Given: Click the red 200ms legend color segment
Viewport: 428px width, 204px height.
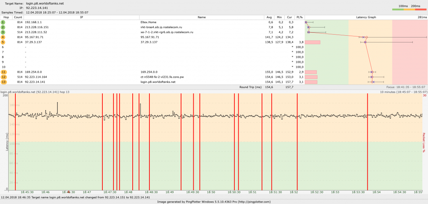Looking at the screenshot, I should coord(421,10).
